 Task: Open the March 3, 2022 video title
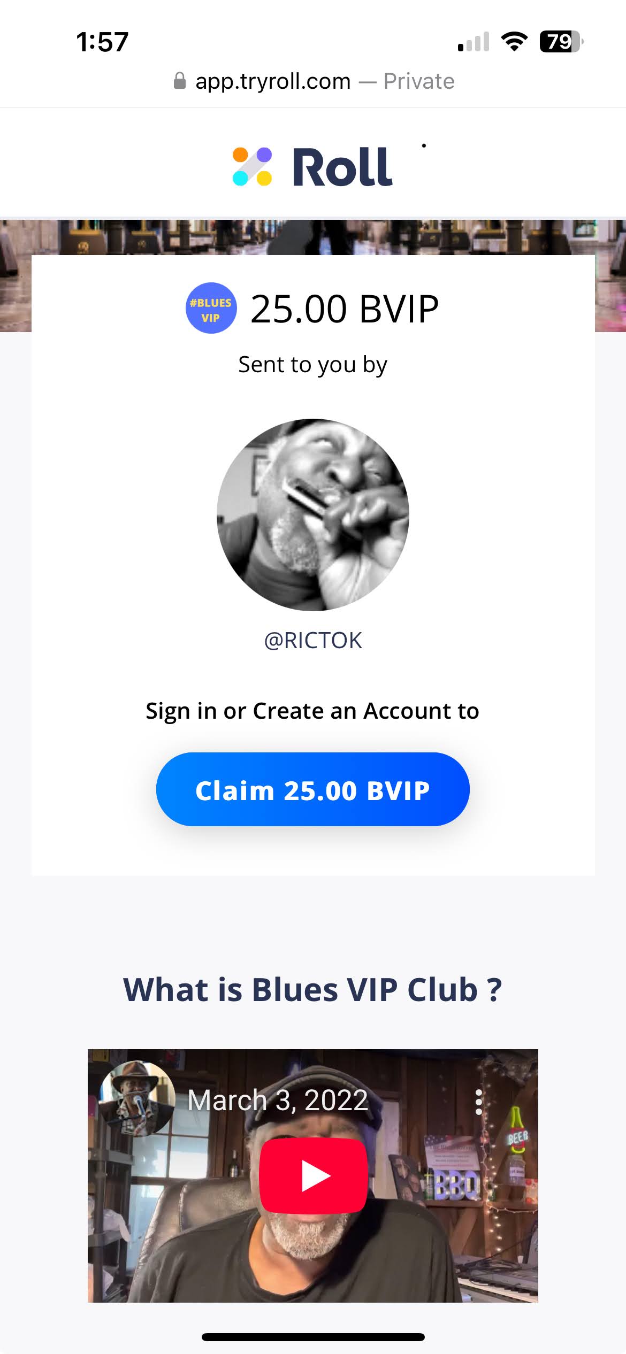click(278, 1101)
